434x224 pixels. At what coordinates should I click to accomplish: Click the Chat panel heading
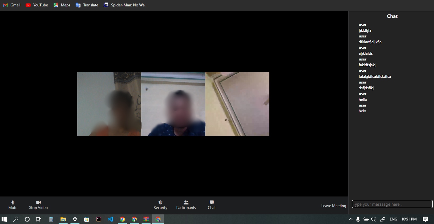392,16
